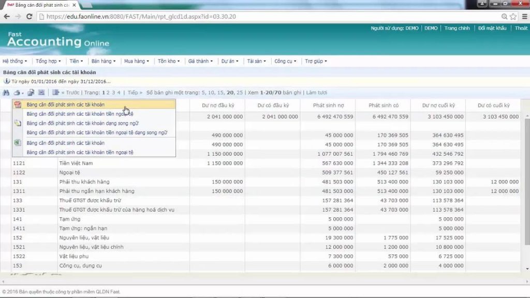Click the red PDF icon in popup menu
The height and width of the screenshot is (298, 530).
pyautogui.click(x=18, y=105)
